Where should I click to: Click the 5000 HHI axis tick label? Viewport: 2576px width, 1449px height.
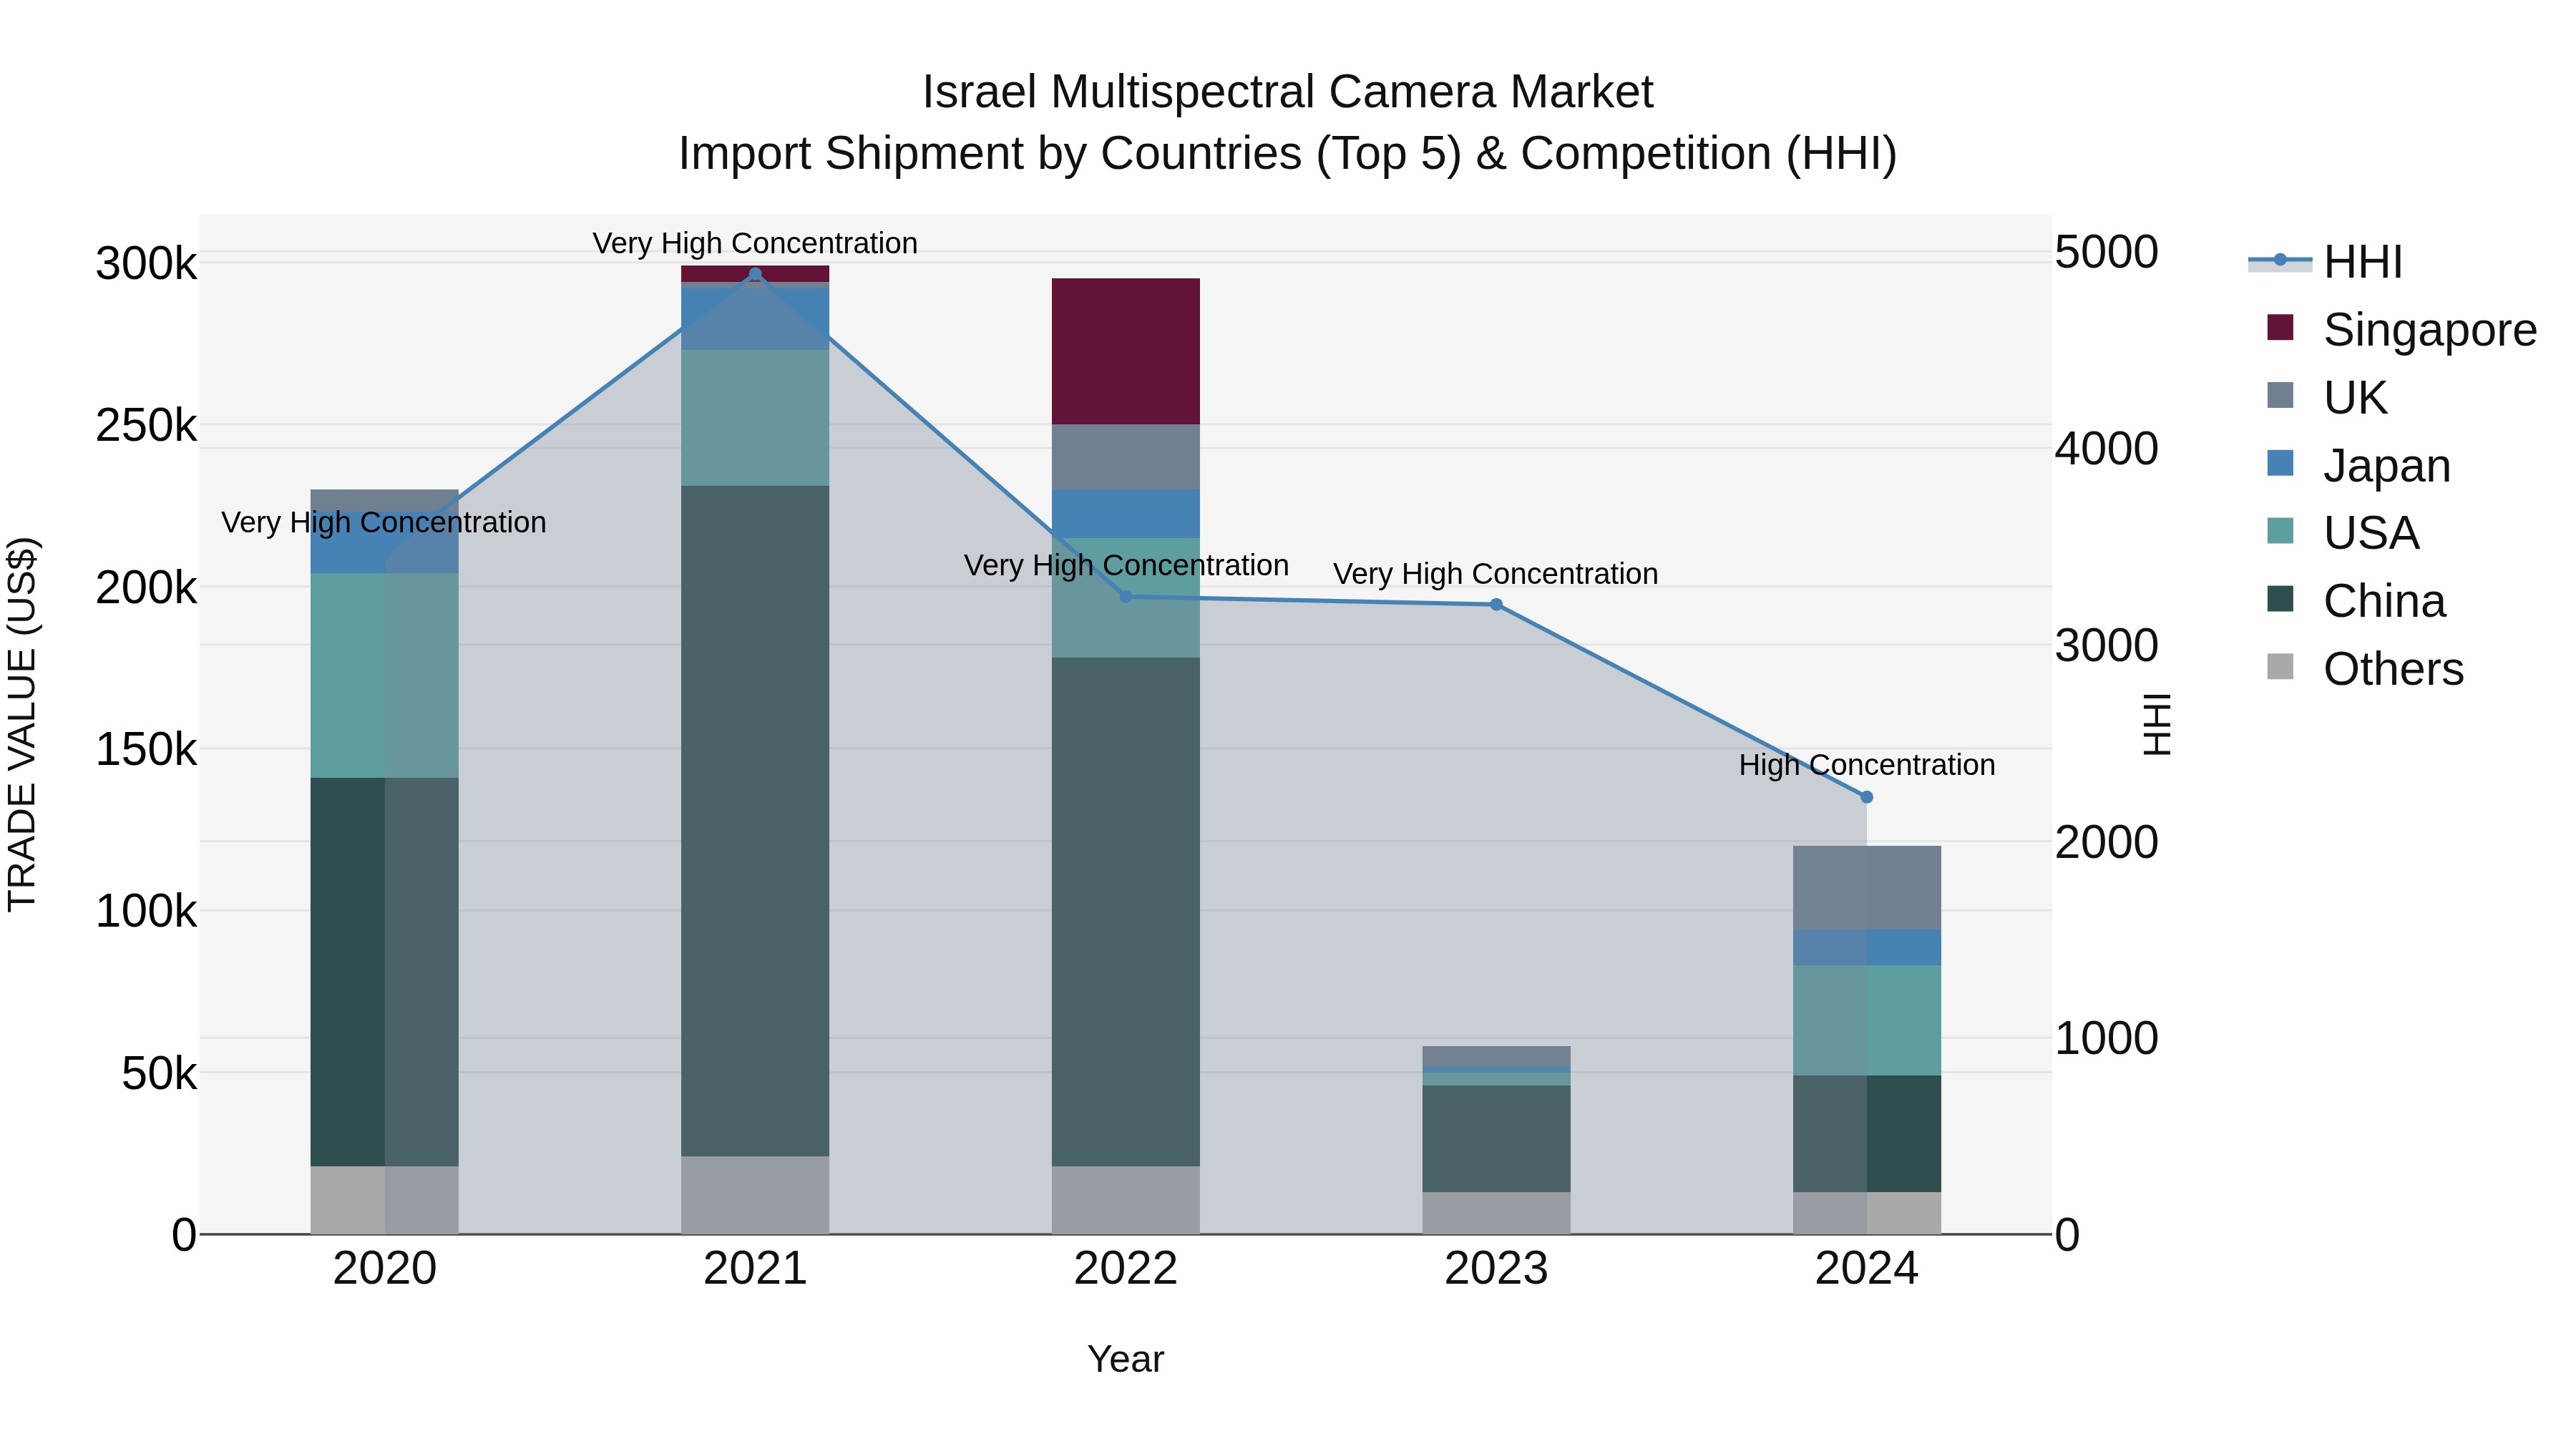2106,252
